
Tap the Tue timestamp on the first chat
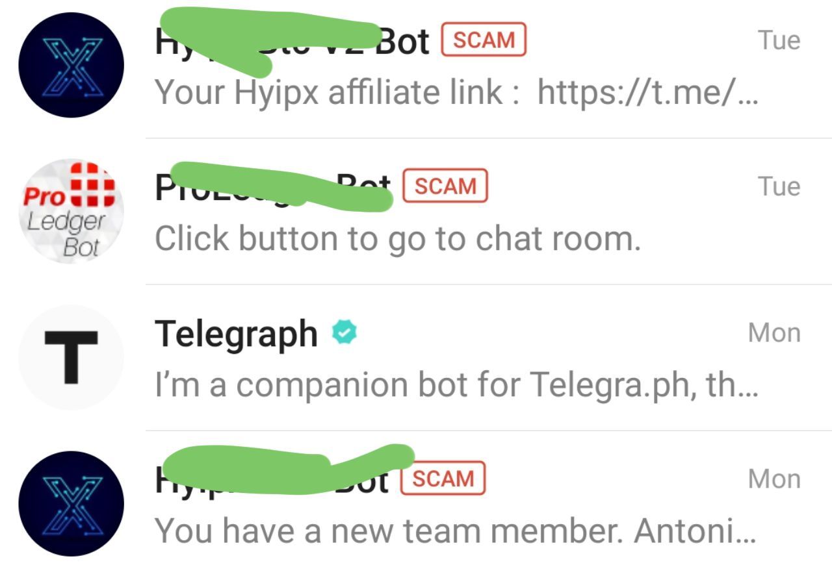(779, 40)
